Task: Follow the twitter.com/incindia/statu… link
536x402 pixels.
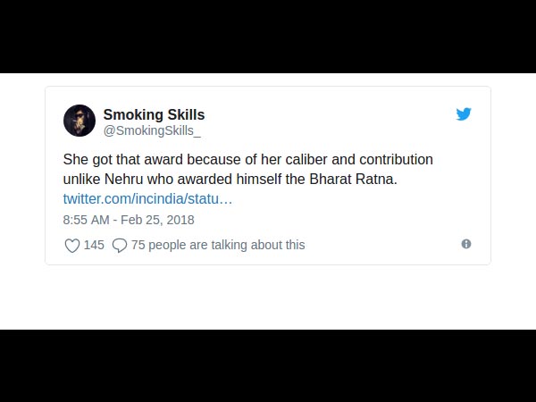Action: [147, 197]
